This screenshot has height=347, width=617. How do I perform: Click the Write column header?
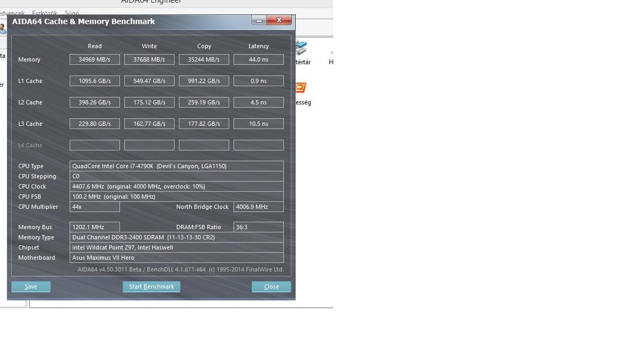(149, 46)
